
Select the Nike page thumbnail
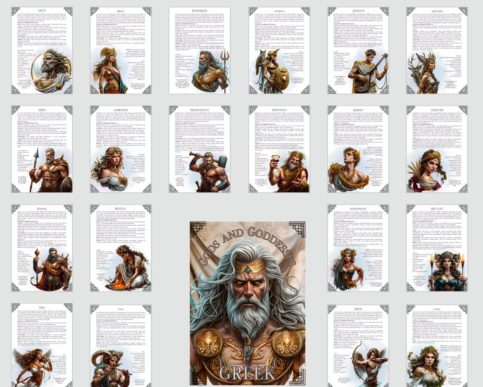[42, 345]
